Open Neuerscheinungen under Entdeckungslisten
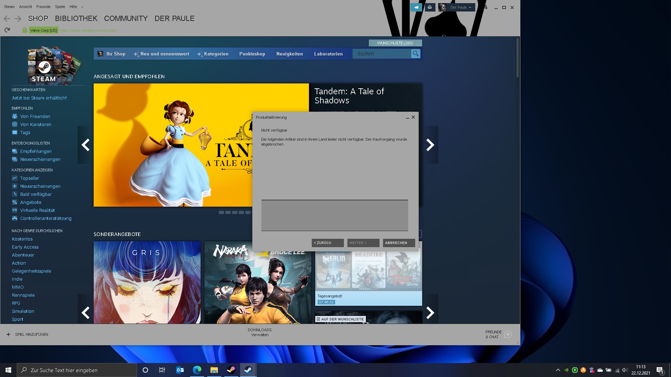Image resolution: width=671 pixels, height=377 pixels. point(40,160)
